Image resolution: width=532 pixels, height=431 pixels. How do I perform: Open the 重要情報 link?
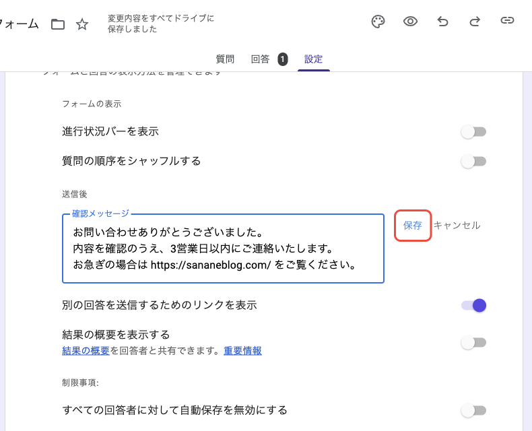tap(242, 351)
